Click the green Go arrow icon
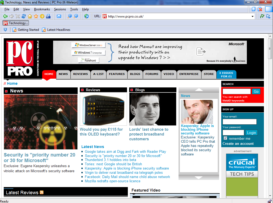The width and height of the screenshot is (273, 203). (x=262, y=16)
